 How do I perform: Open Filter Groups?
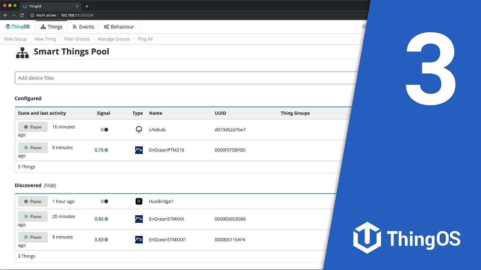coord(77,39)
